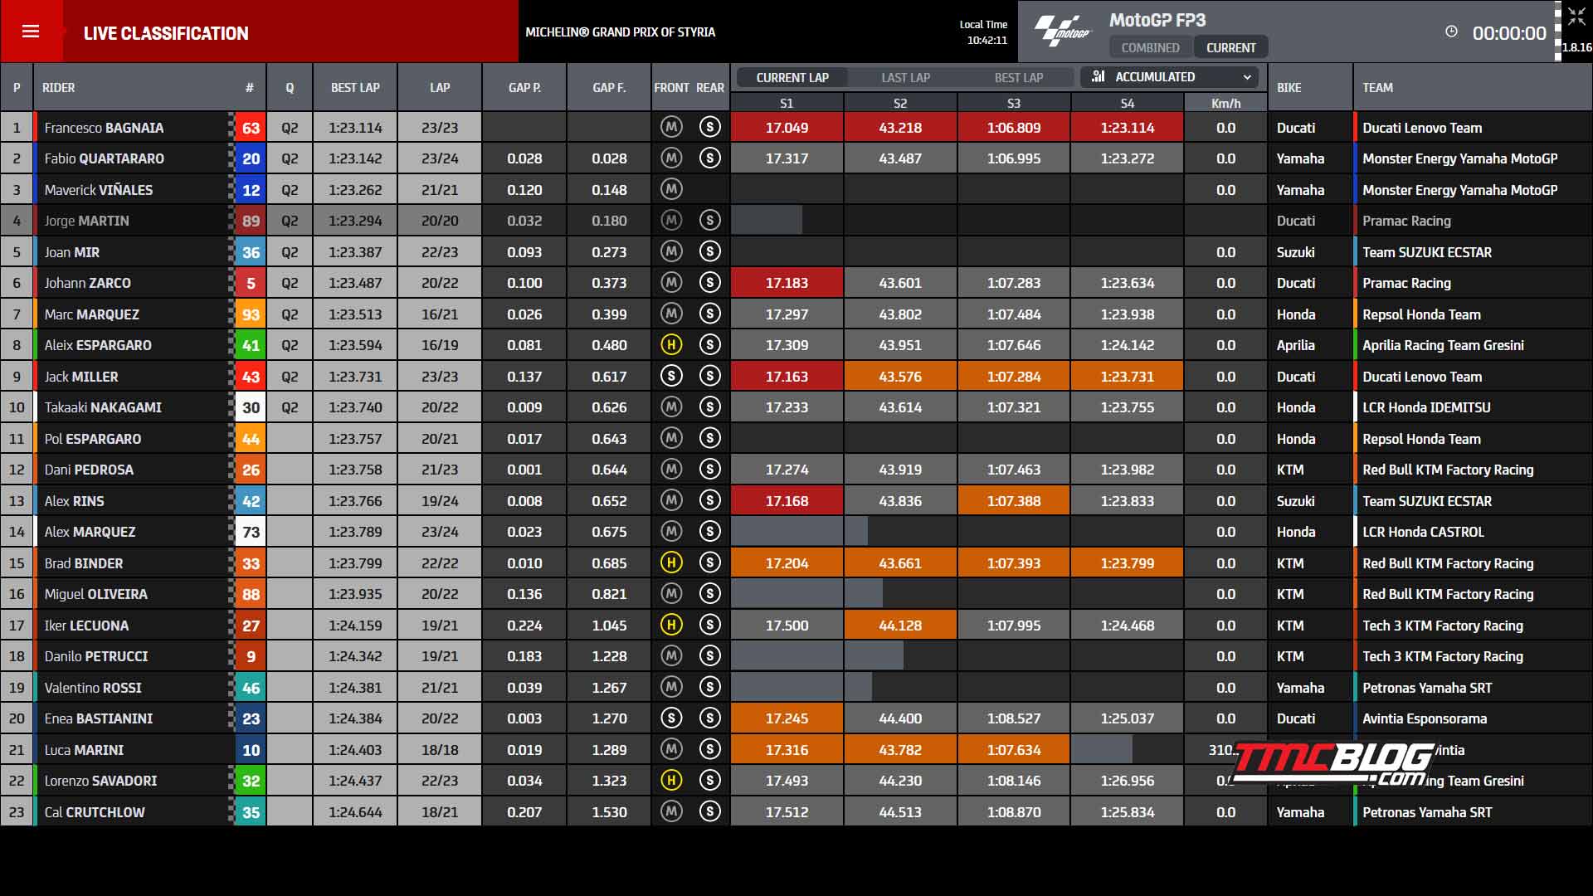Screen dimensions: 1593x896
Task: Click Marc Marquez's front medium tyre icon
Action: click(x=671, y=314)
